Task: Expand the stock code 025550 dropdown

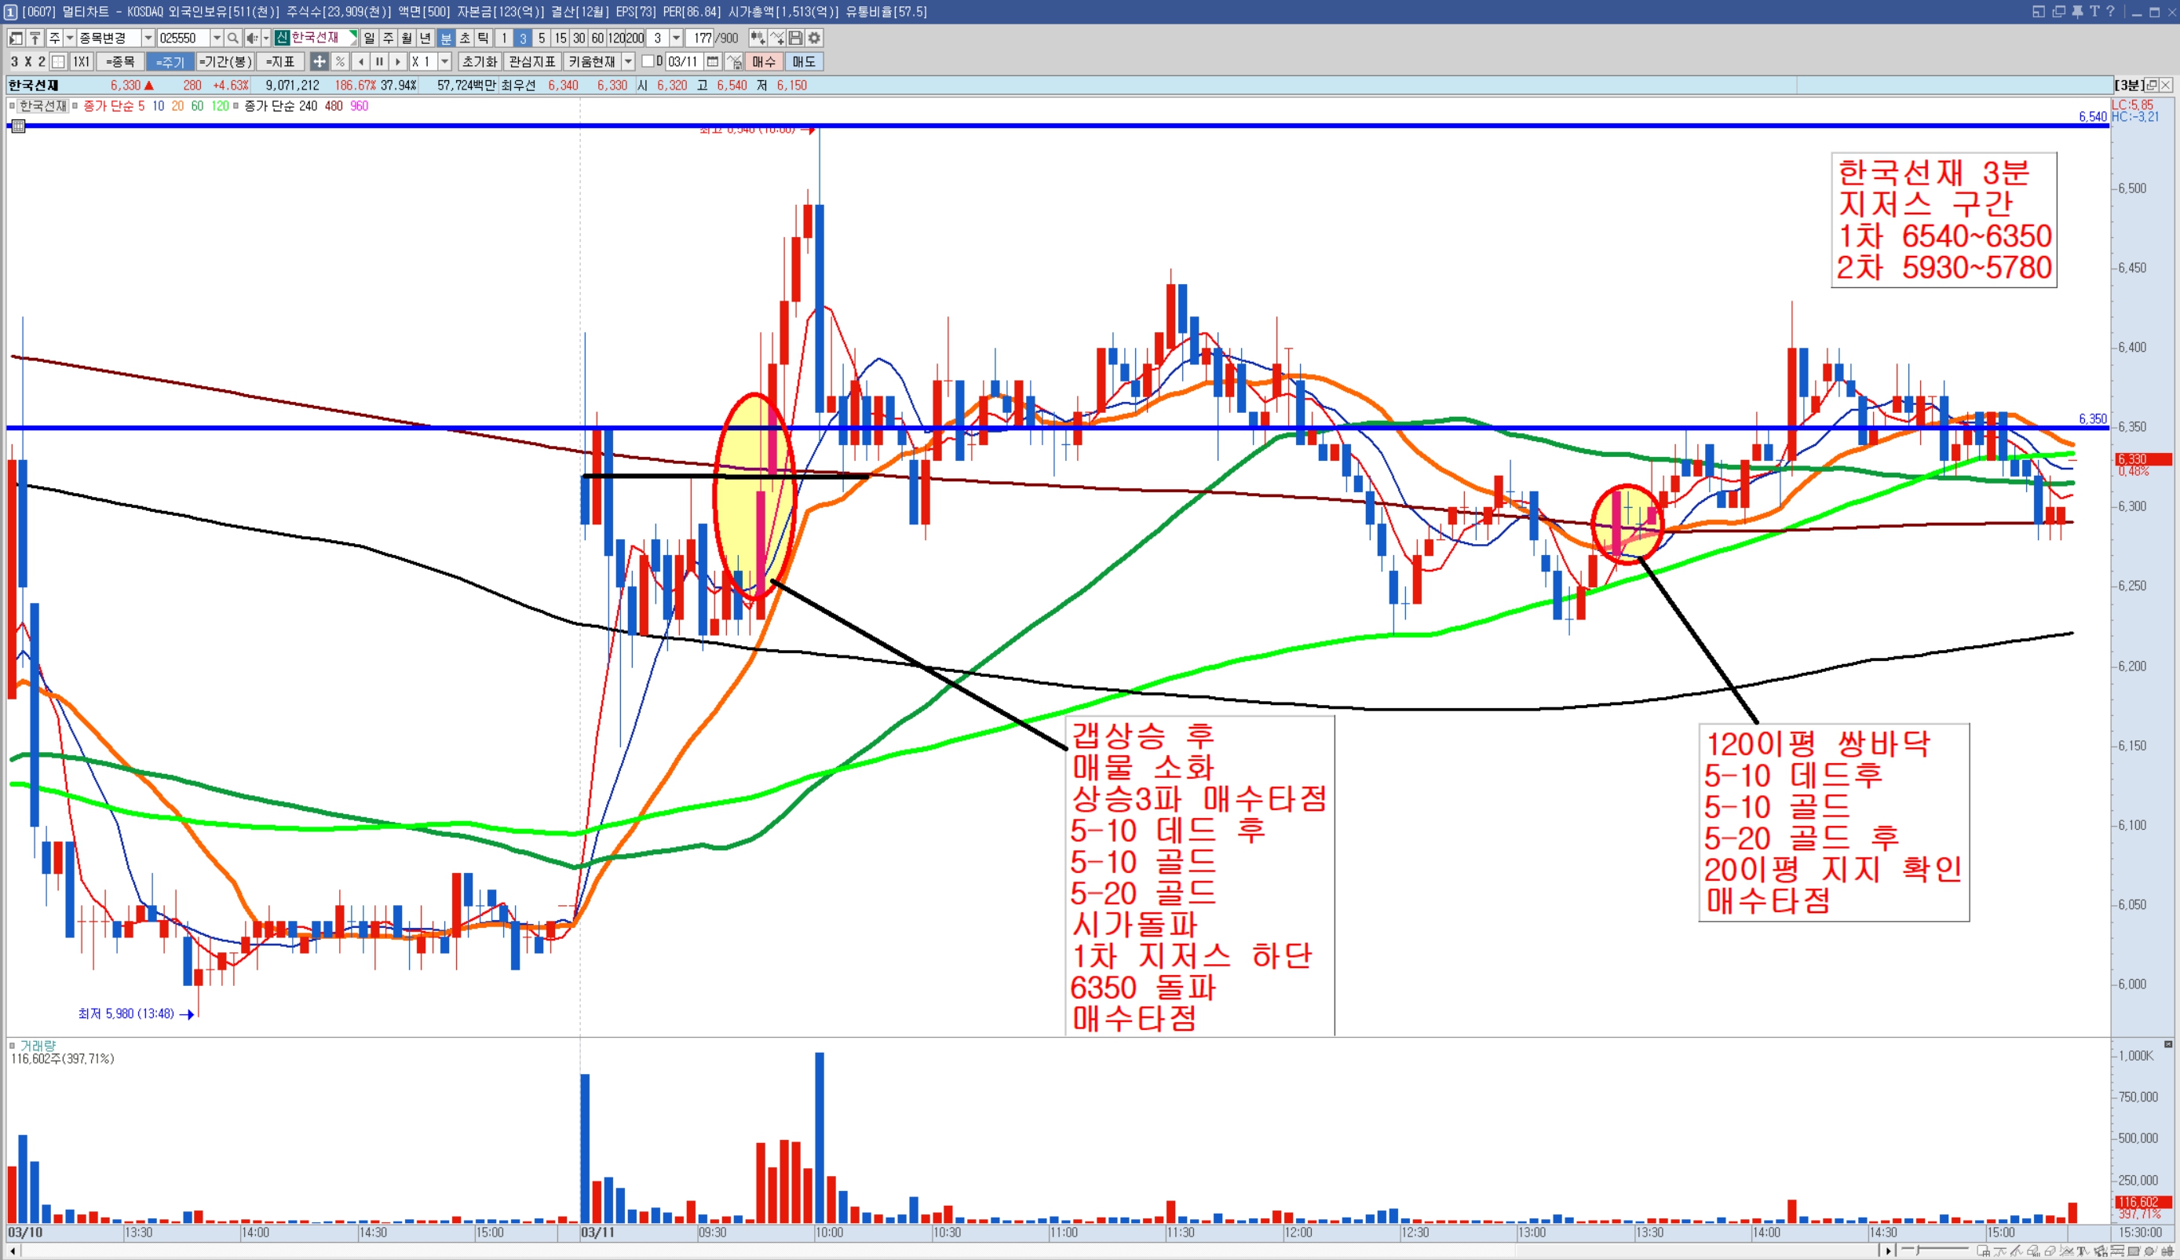Action: click(x=216, y=38)
